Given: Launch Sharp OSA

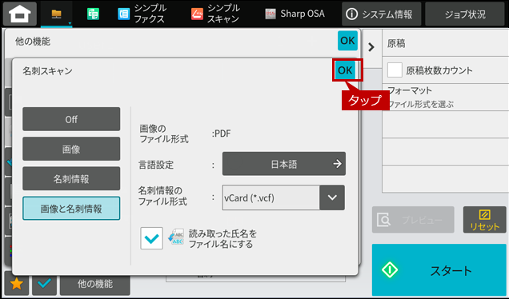Looking at the screenshot, I should point(295,14).
